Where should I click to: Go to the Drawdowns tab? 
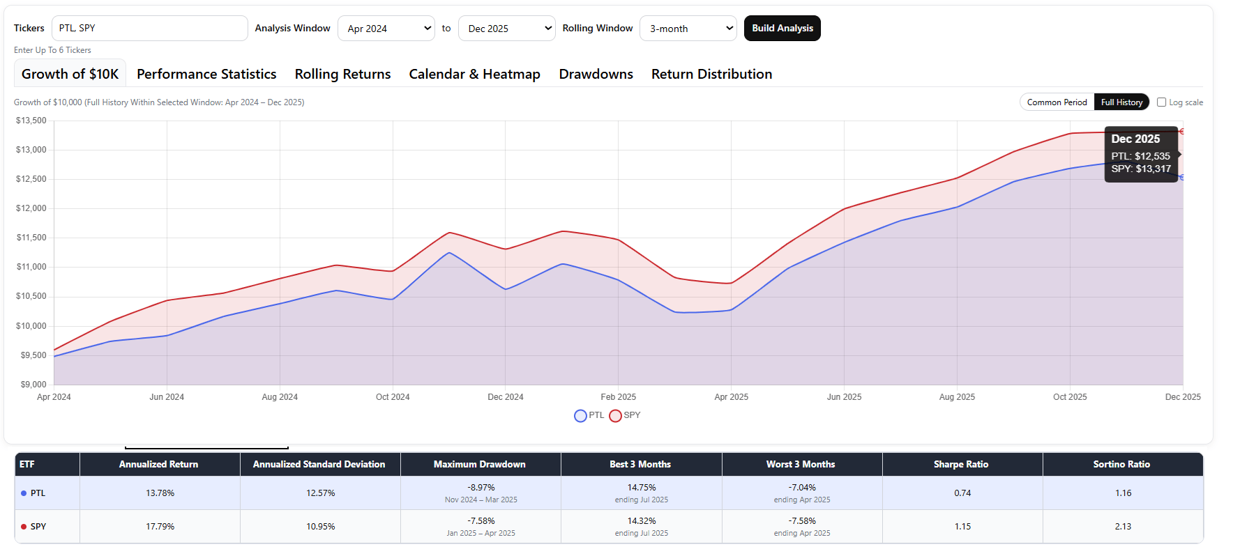click(596, 74)
